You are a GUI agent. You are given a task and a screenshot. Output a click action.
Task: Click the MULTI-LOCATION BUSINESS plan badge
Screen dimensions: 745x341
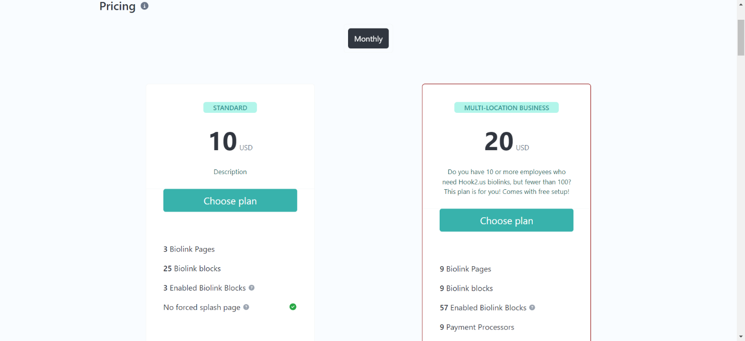click(506, 108)
